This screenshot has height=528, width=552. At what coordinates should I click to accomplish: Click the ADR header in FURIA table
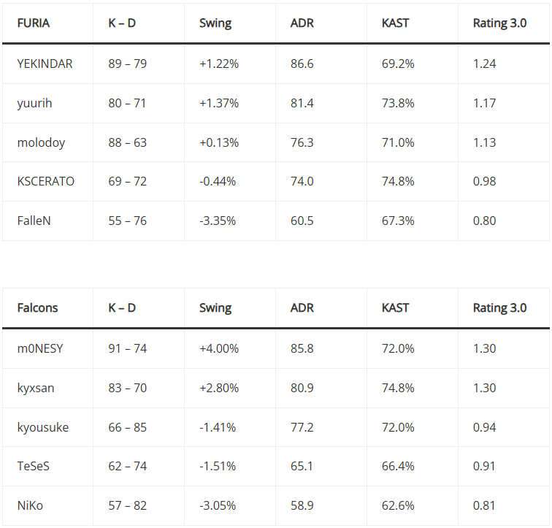302,23
